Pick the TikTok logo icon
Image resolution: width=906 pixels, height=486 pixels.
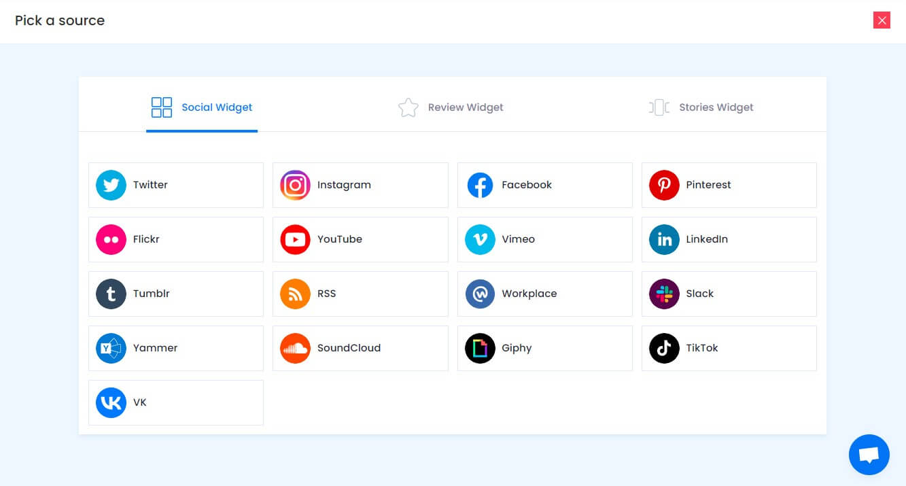(x=664, y=348)
